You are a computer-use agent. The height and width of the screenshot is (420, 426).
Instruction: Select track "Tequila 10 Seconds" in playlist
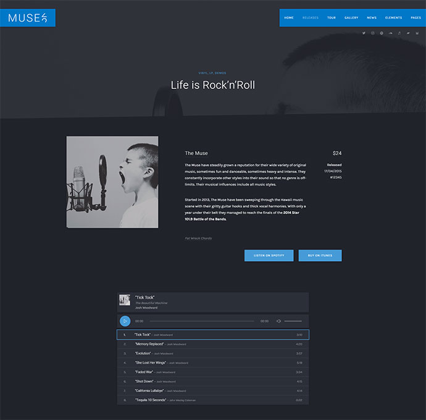click(x=213, y=400)
